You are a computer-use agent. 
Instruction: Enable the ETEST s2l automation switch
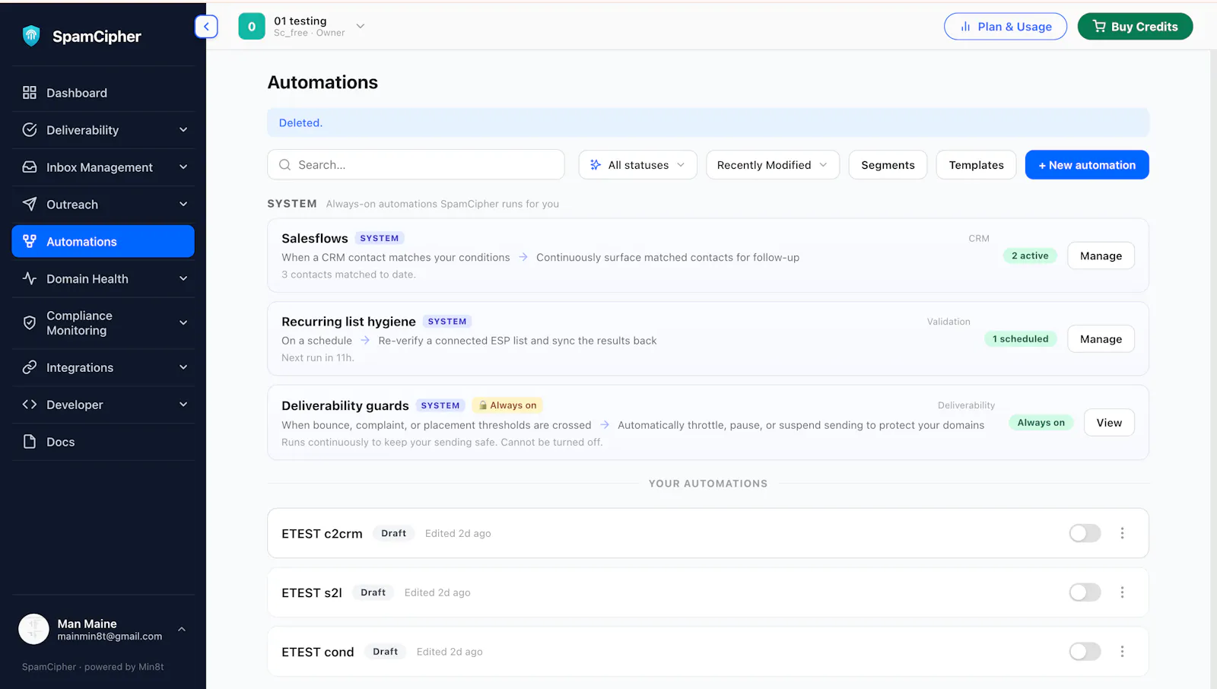[x=1085, y=592]
